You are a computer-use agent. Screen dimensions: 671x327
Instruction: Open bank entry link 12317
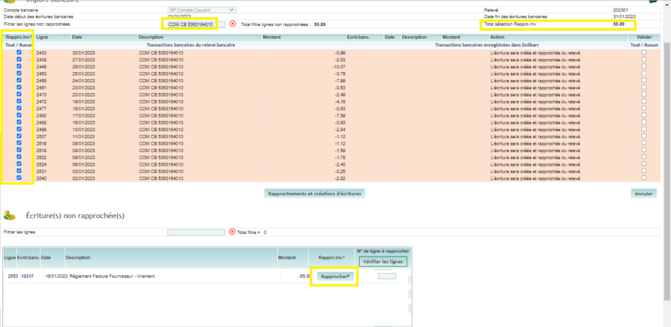click(27, 276)
